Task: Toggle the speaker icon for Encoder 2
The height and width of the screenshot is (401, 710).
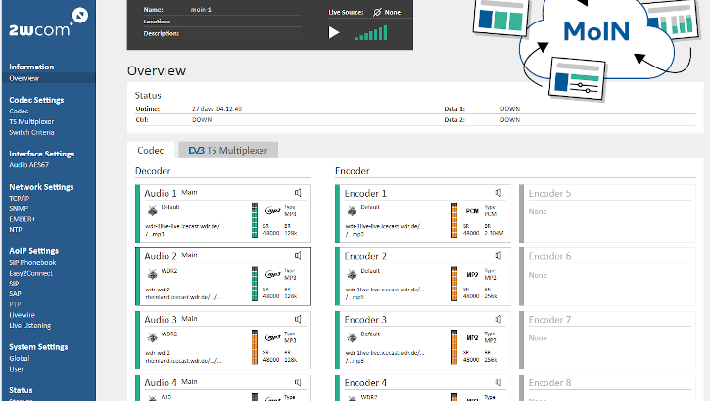Action: pos(498,256)
